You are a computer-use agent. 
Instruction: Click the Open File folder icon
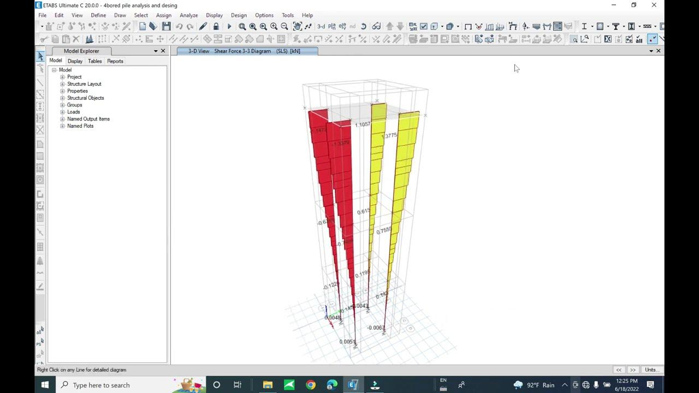(153, 26)
